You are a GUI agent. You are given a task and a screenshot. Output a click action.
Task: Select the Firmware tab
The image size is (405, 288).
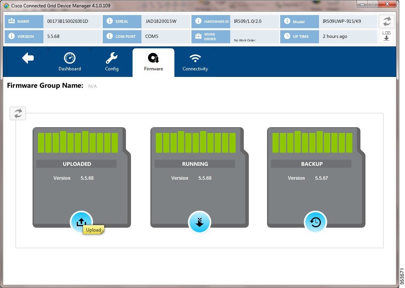[153, 62]
